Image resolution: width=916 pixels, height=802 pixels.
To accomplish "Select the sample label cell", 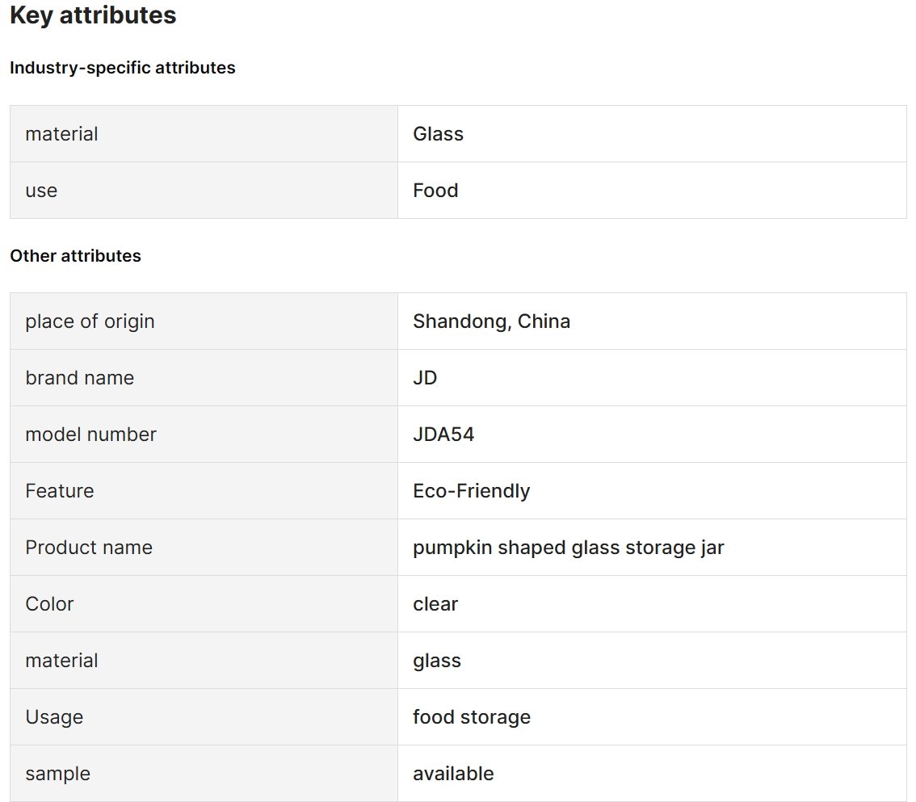I will point(204,774).
